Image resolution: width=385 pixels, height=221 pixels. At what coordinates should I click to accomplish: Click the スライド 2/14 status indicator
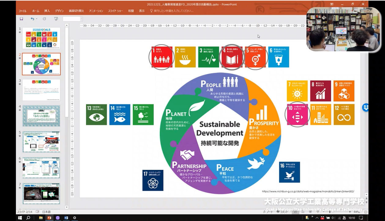point(24,212)
